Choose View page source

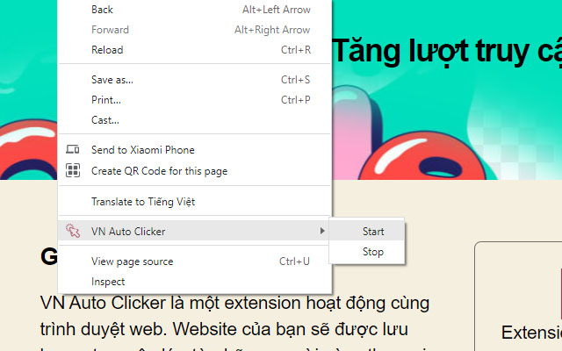point(194,261)
